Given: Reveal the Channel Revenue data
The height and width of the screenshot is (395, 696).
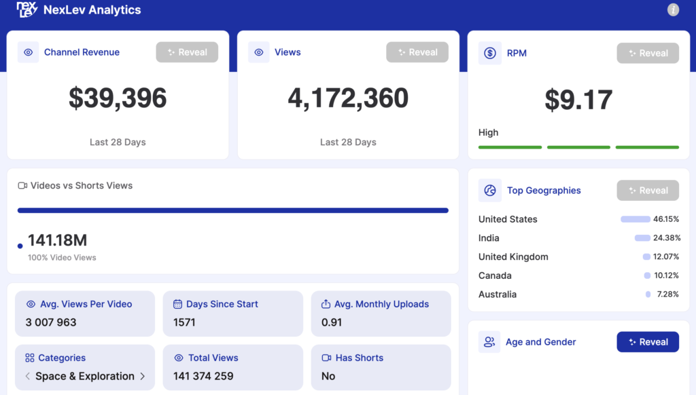Looking at the screenshot, I should pos(187,52).
